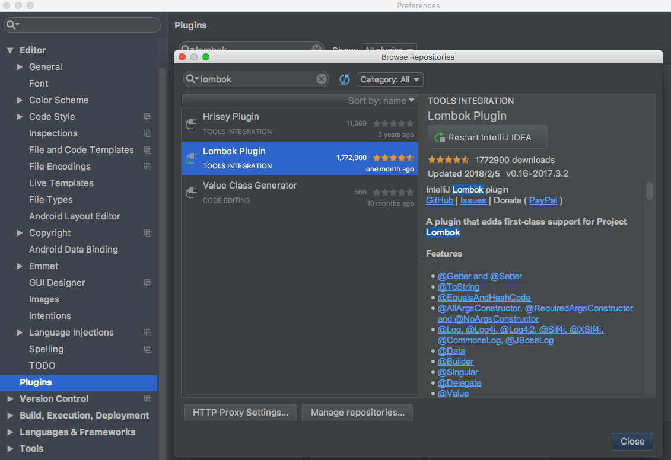Viewport: 671px width, 460px height.
Task: Click Manage repositories button
Action: click(357, 413)
